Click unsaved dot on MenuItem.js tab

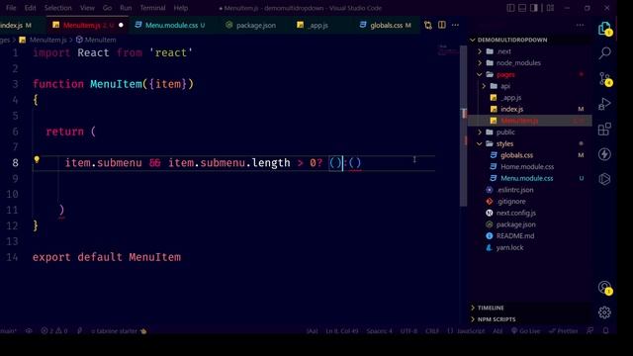click(121, 25)
